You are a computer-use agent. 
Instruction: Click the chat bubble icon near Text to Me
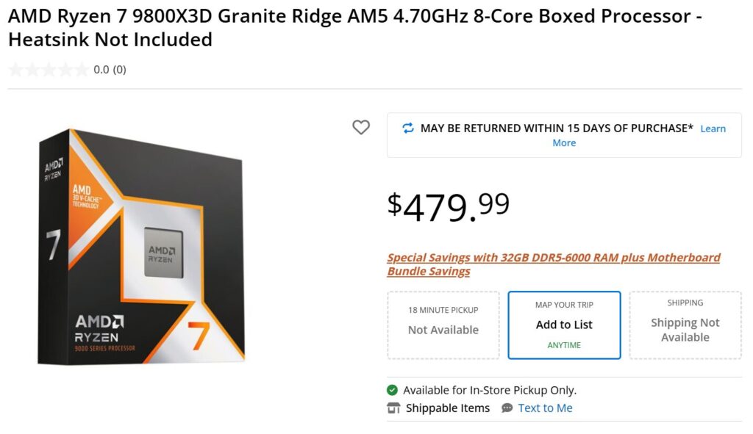(507, 408)
